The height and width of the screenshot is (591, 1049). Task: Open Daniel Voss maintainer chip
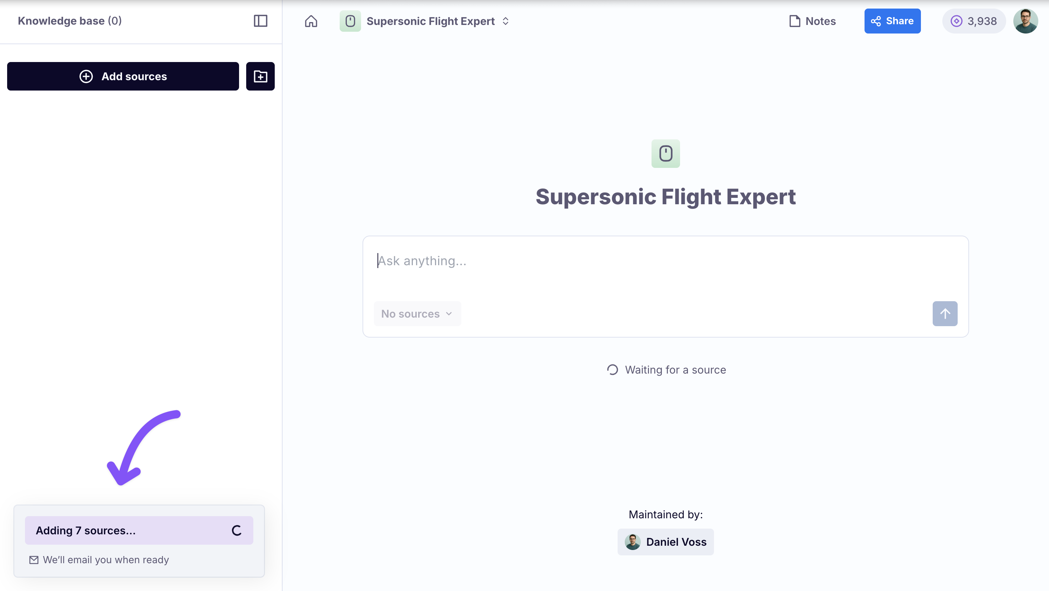(665, 542)
